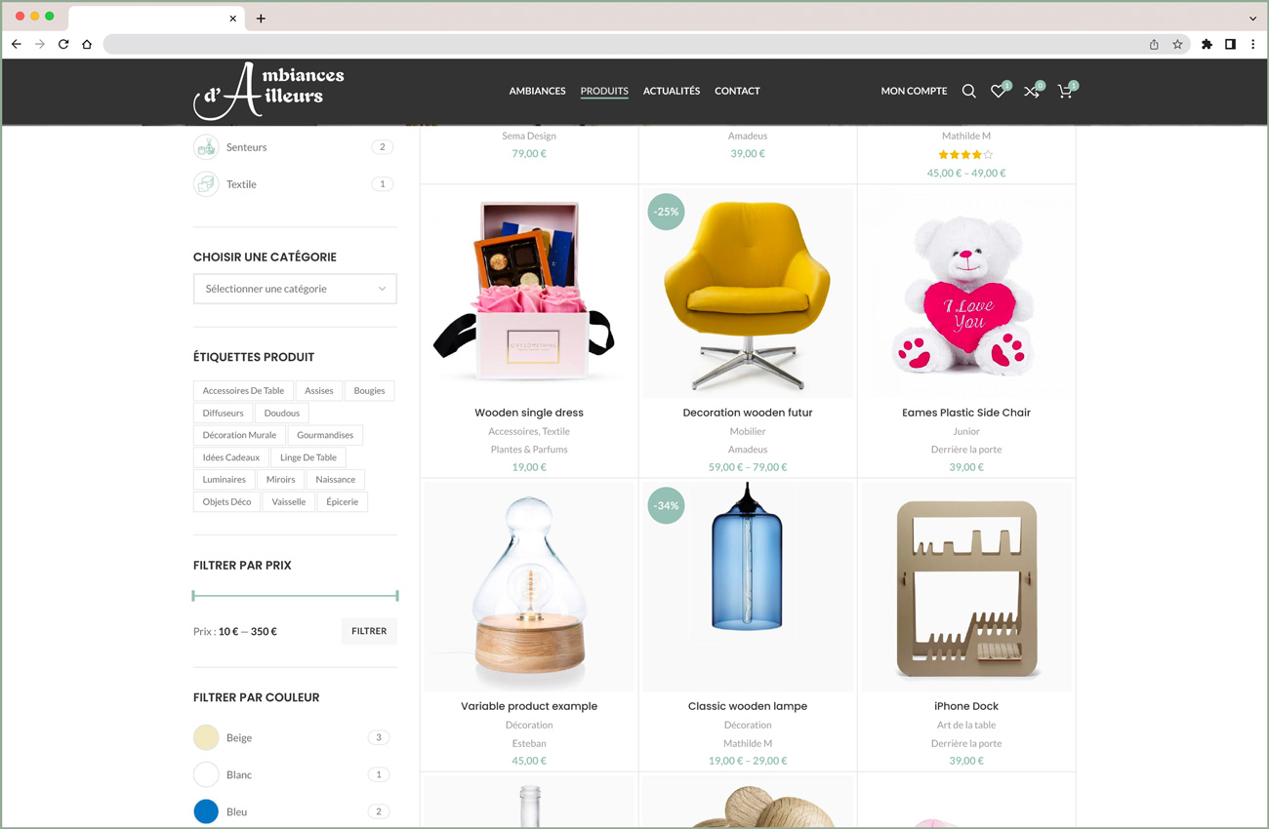Viewport: 1269px width, 829px height.
Task: Open the wishlist heart icon
Action: 999,91
